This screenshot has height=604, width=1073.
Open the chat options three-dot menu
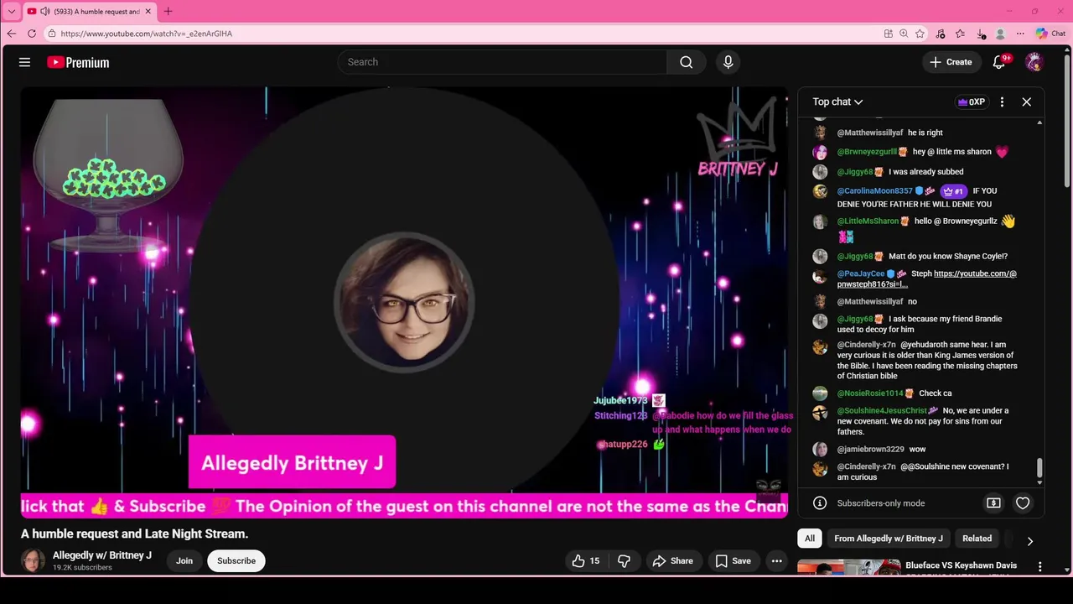pyautogui.click(x=1002, y=102)
